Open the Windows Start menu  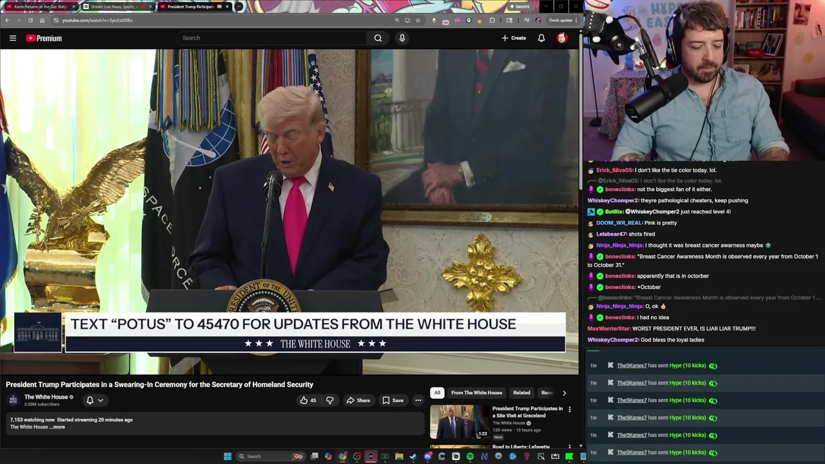(x=228, y=456)
